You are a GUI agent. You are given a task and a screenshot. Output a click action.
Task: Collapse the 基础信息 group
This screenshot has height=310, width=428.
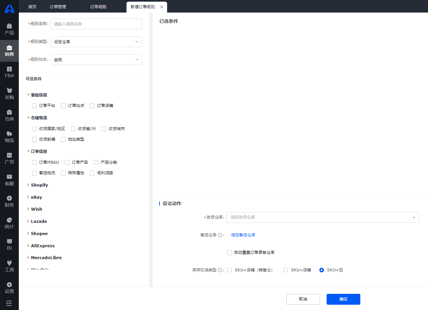pos(28,95)
